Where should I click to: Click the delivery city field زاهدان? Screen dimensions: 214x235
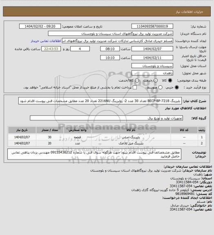tap(152, 73)
